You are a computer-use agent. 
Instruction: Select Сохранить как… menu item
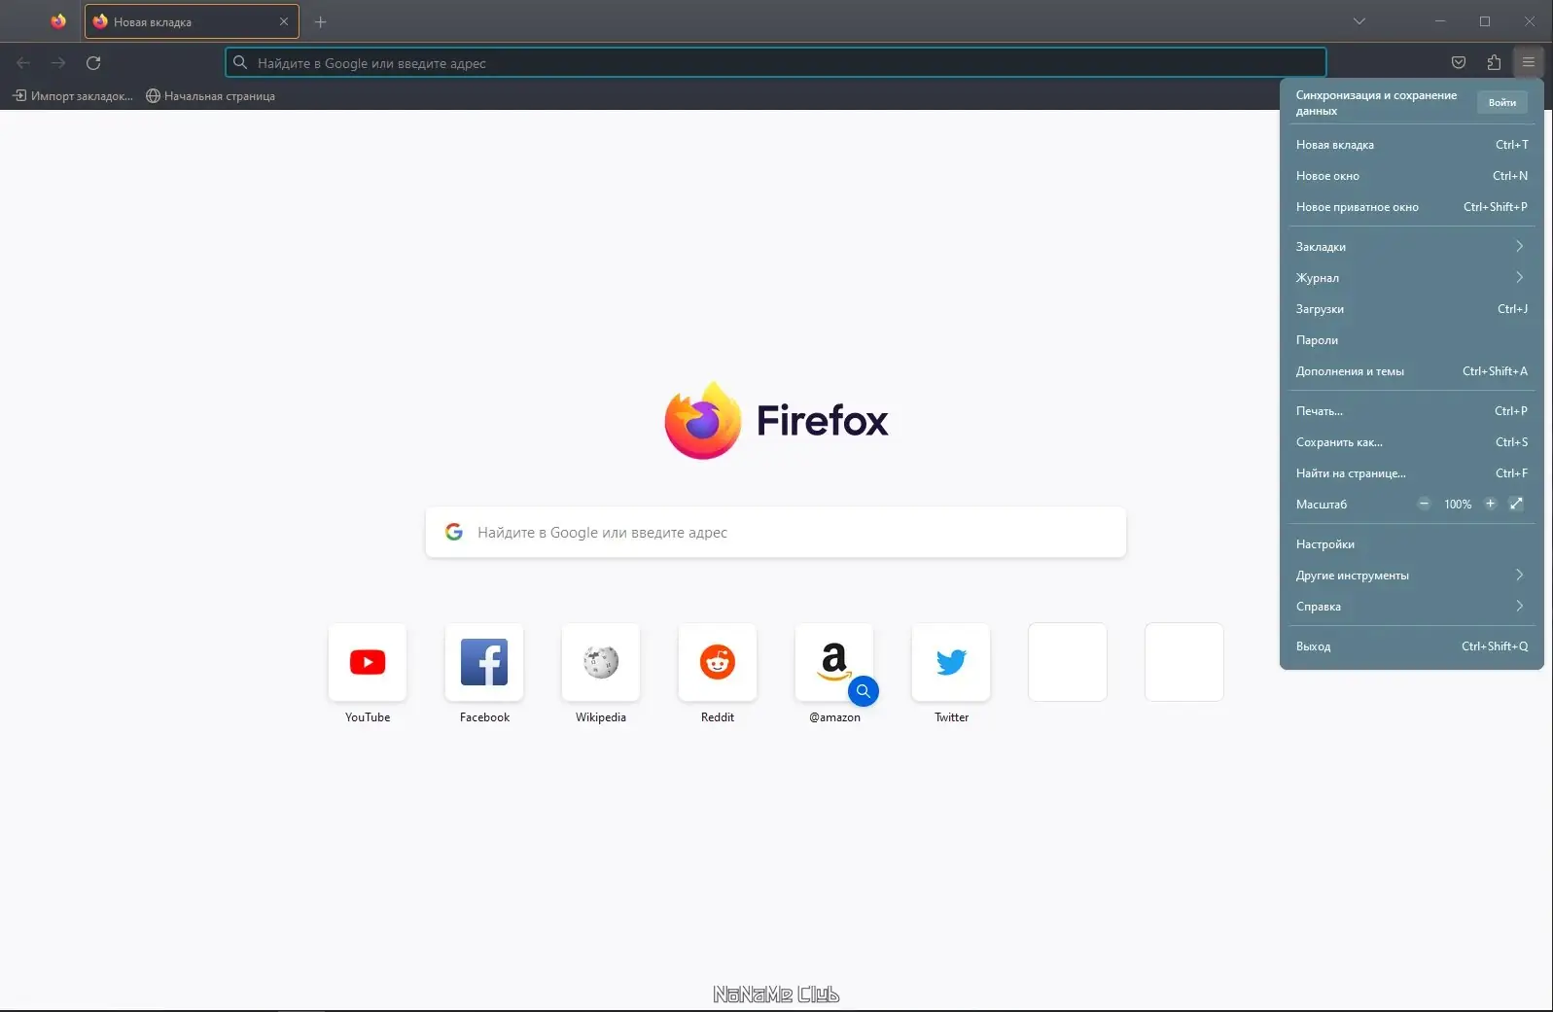(1412, 442)
